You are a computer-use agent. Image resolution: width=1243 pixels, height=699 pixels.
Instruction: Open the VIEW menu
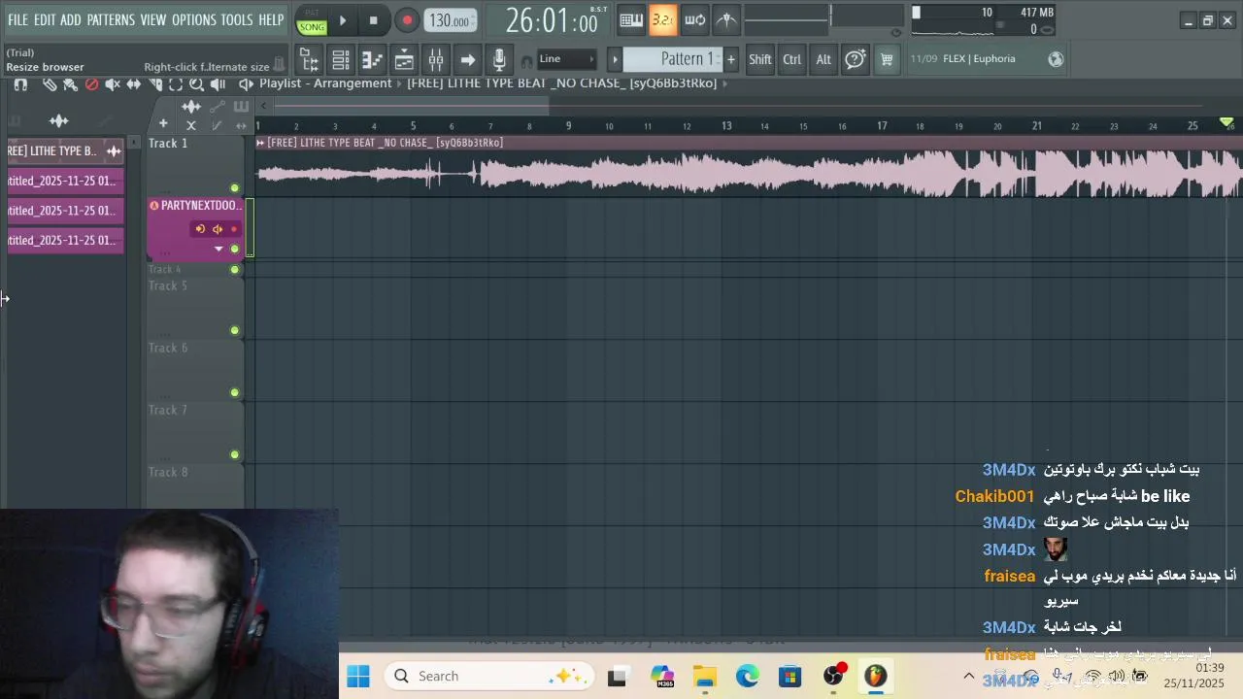point(152,19)
